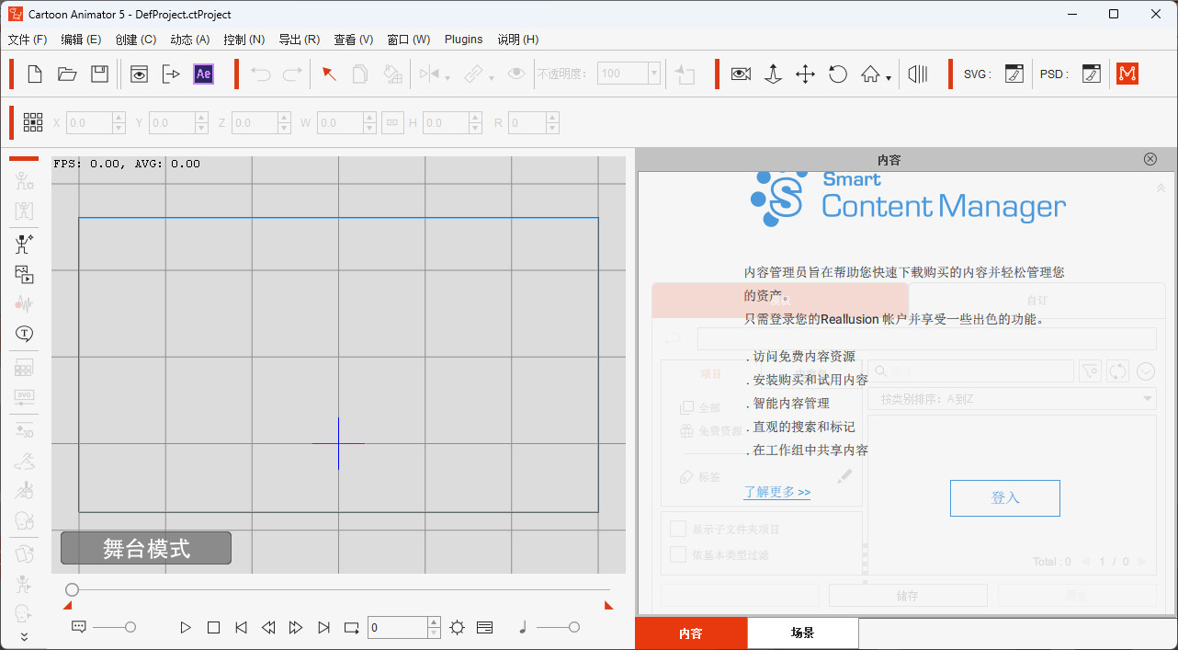This screenshot has width=1178, height=650.
Task: Open project folder icon
Action: point(67,74)
